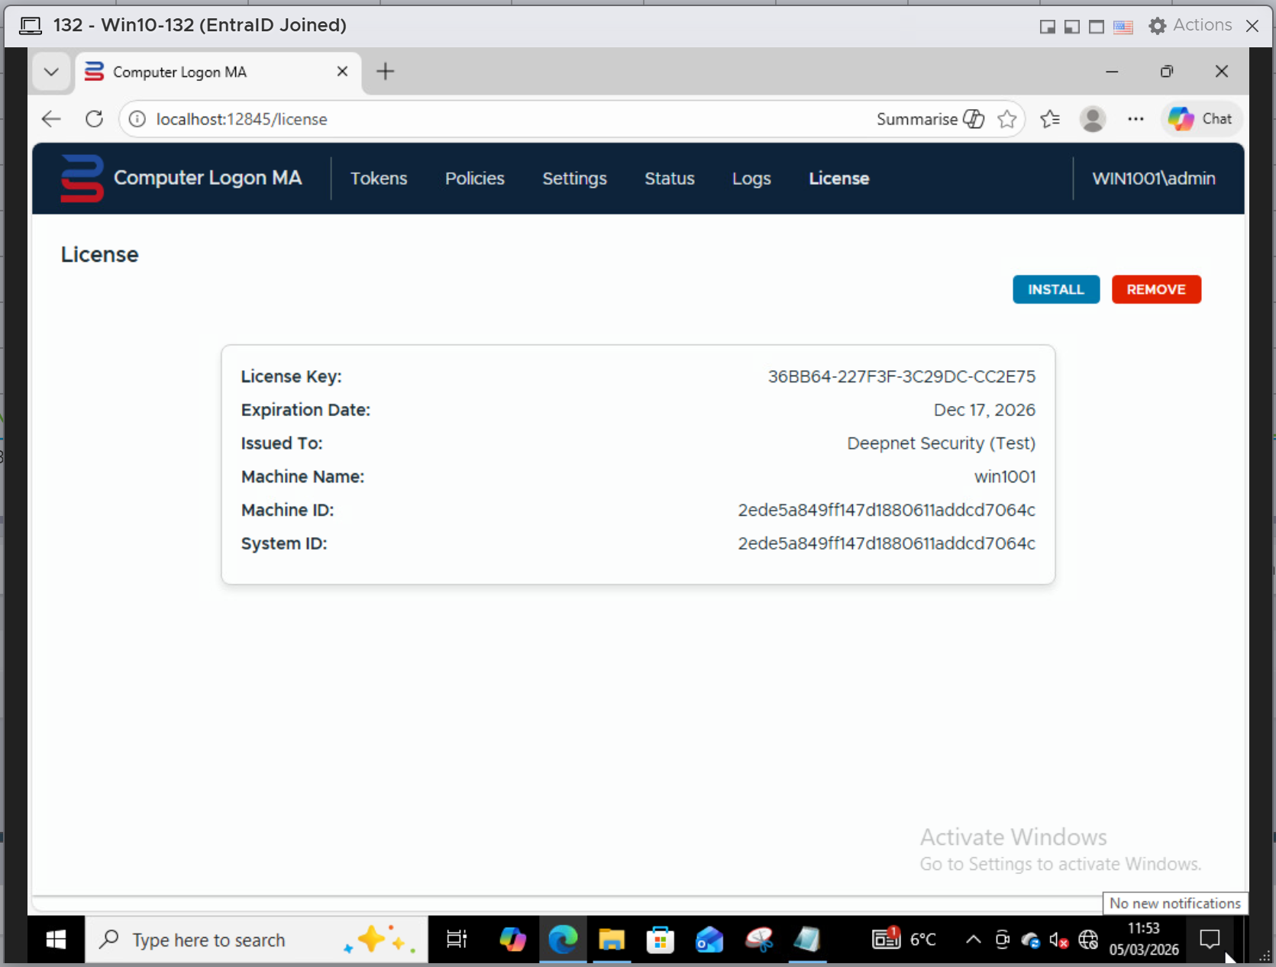Viewport: 1276px width, 967px height.
Task: Open Edge settings and more menu
Action: [x=1135, y=119]
